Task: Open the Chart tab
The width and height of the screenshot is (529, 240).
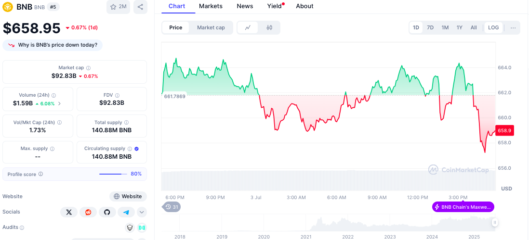Action: point(177,6)
